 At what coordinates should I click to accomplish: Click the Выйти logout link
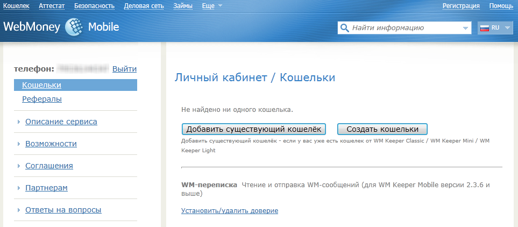[124, 69]
